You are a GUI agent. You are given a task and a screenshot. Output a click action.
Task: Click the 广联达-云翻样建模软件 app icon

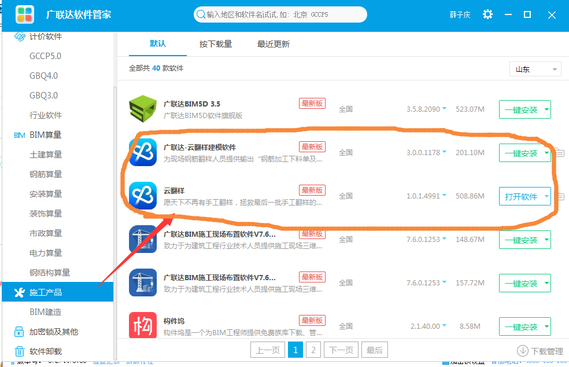click(x=143, y=153)
